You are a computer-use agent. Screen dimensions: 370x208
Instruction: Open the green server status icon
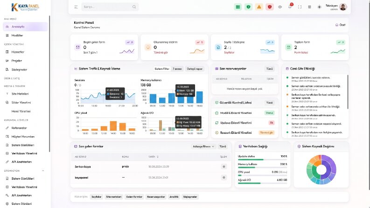[237, 7]
